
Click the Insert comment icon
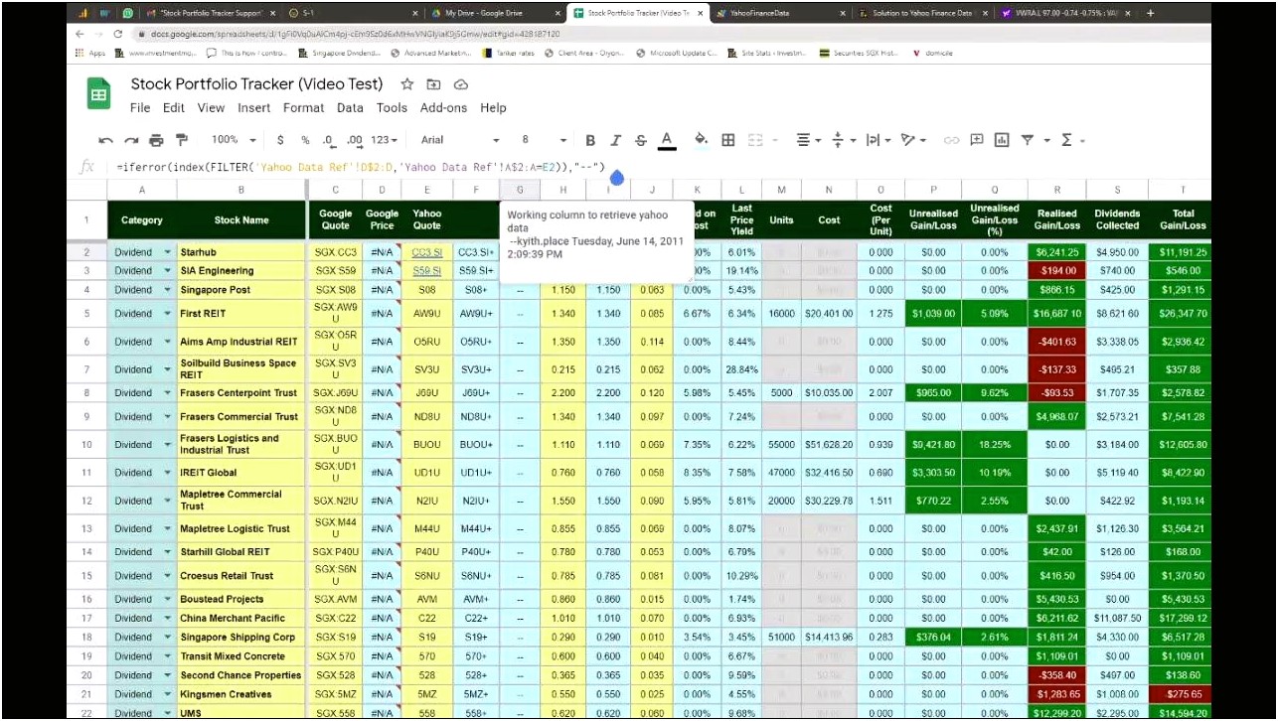click(x=977, y=140)
